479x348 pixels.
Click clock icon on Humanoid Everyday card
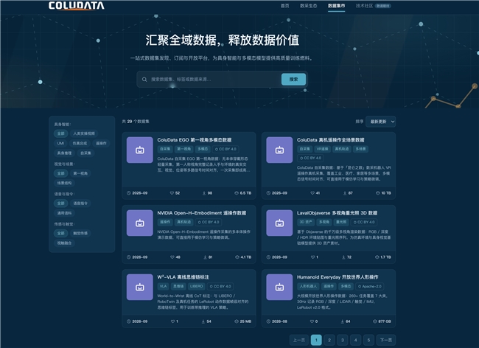268,321
